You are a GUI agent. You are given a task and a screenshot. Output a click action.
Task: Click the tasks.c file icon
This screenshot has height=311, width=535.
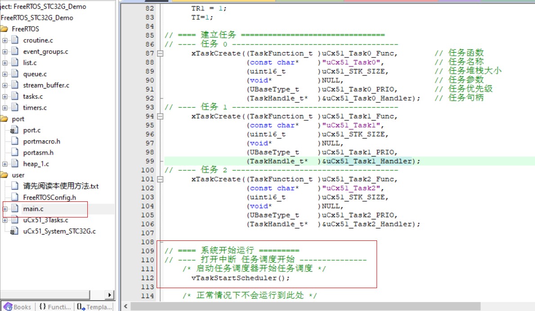[15, 96]
